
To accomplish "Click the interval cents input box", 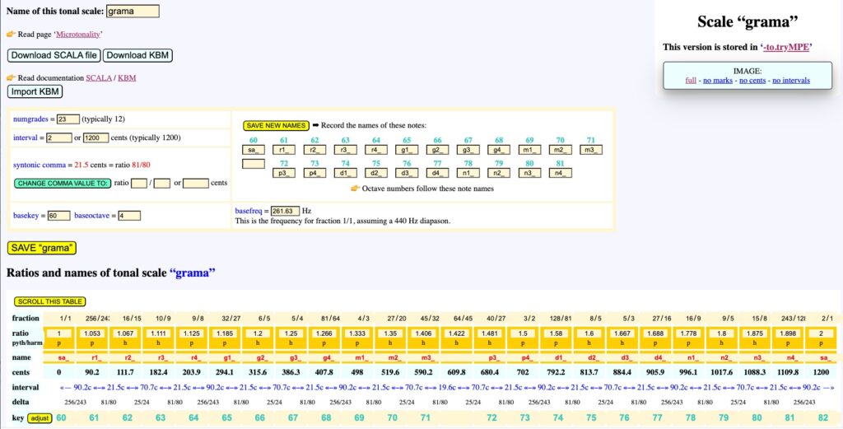I will [95, 138].
